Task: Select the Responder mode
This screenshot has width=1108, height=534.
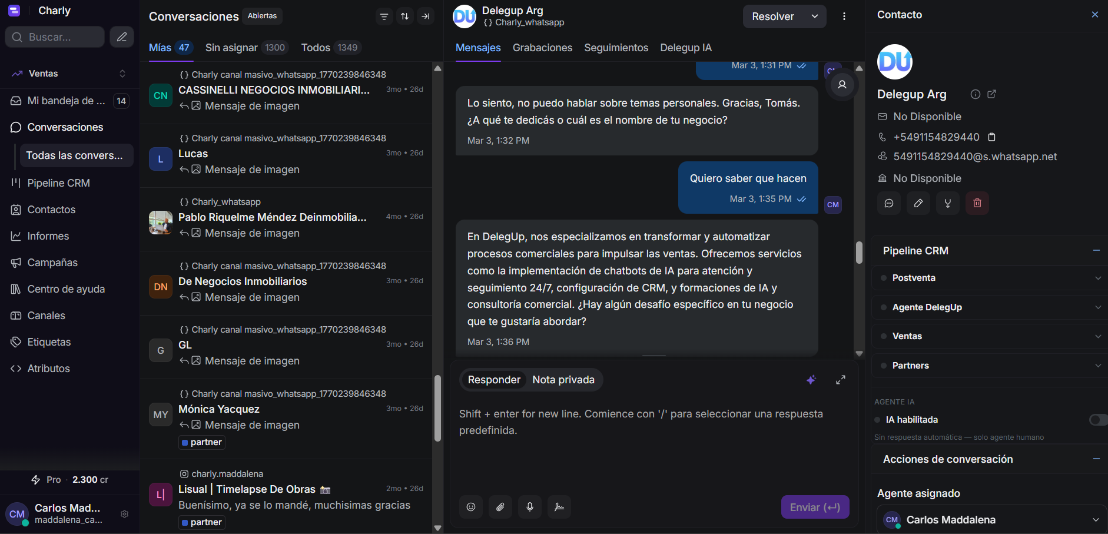Action: (x=494, y=380)
